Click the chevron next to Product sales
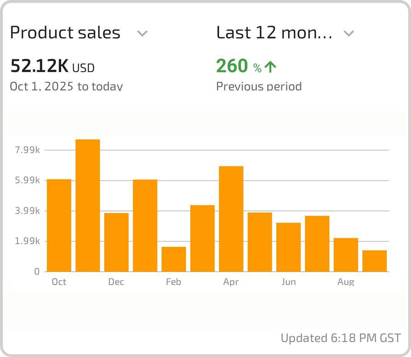This screenshot has width=411, height=357. (x=142, y=33)
